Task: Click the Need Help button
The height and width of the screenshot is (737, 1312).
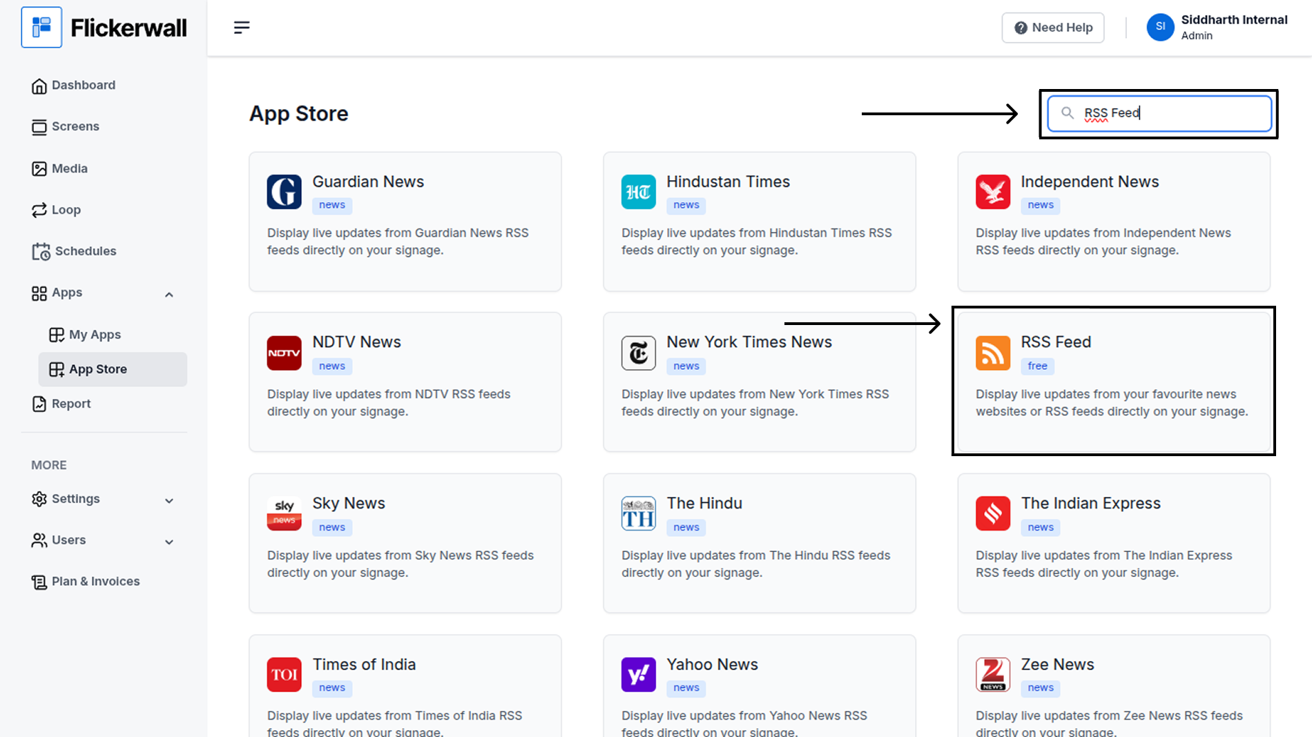Action: (x=1052, y=28)
